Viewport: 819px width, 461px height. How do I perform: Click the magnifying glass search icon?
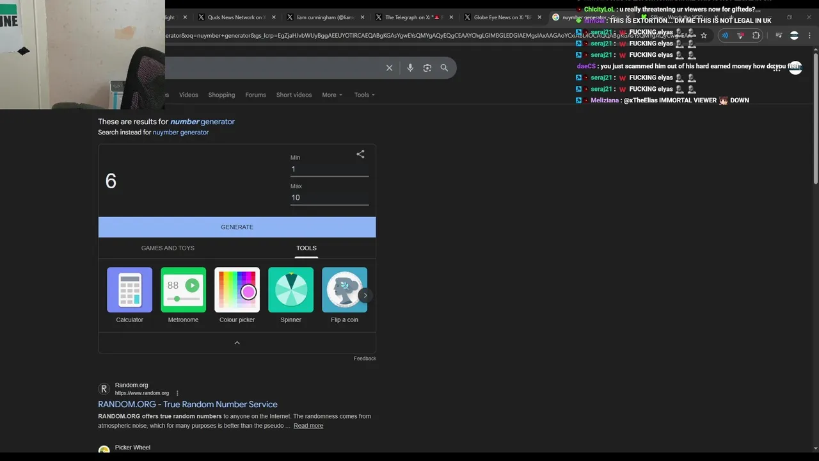tap(444, 68)
